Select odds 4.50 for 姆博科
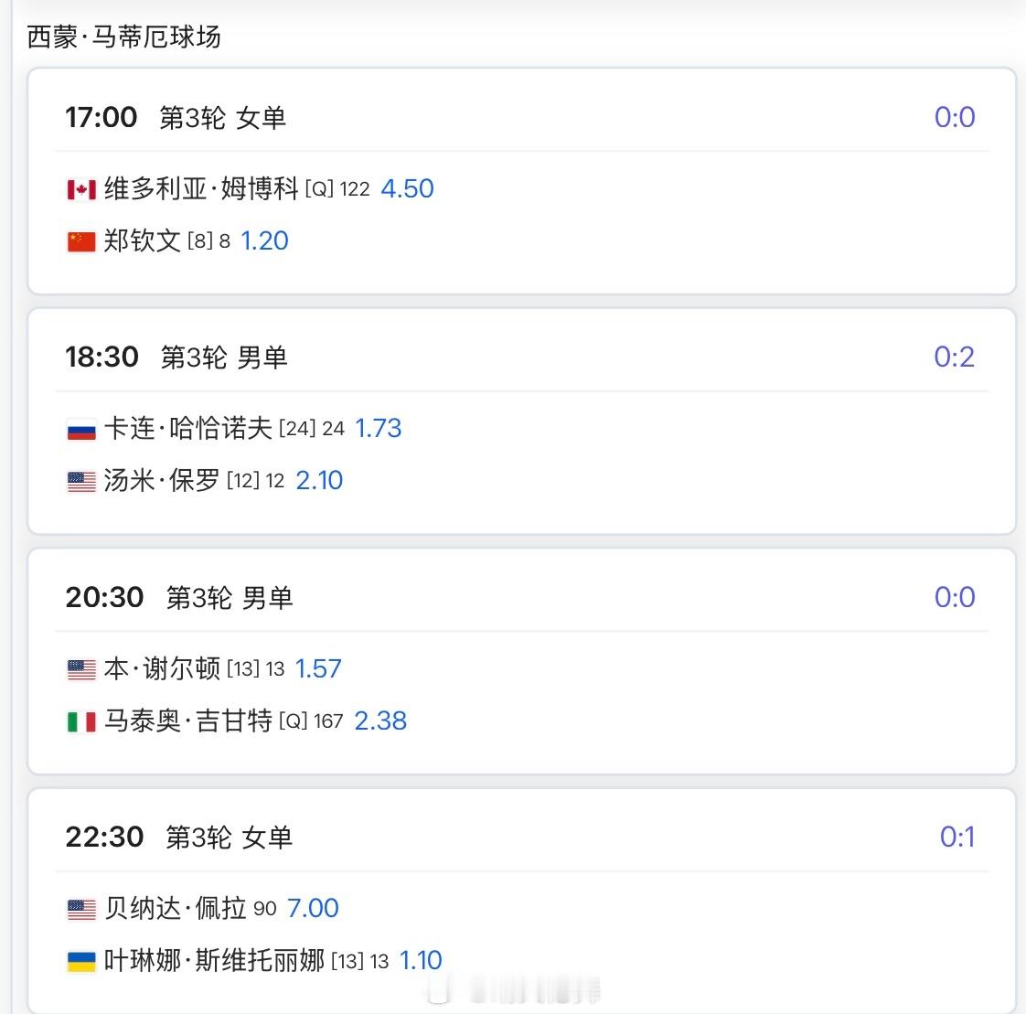Screen dimensions: 1026x1014 [407, 188]
